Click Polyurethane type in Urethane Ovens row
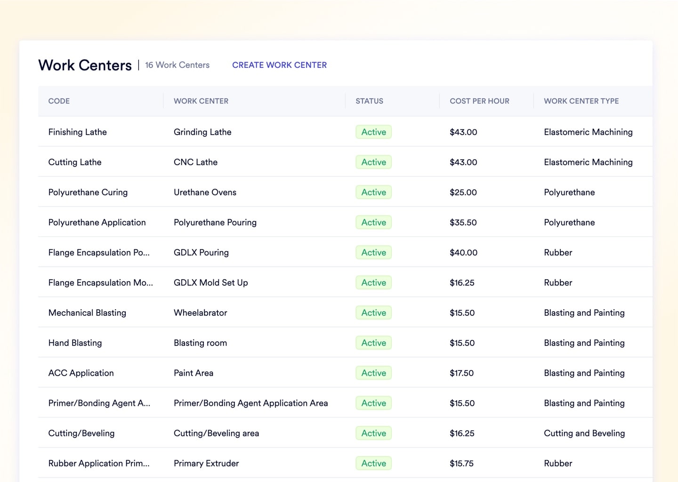Screen dimensions: 678x482 pyautogui.click(x=569, y=192)
